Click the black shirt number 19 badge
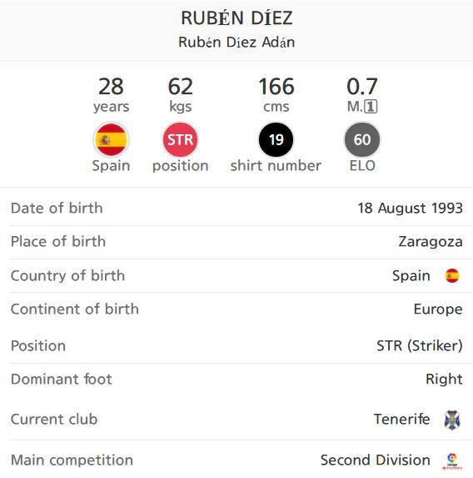This screenshot has width=473, height=478. click(276, 140)
